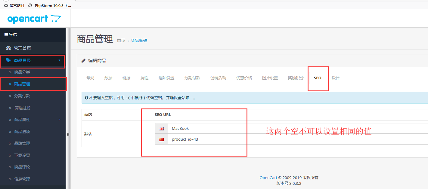The height and width of the screenshot is (189, 428).
Task: Switch to the 选项设置 tab
Action: pyautogui.click(x=166, y=78)
